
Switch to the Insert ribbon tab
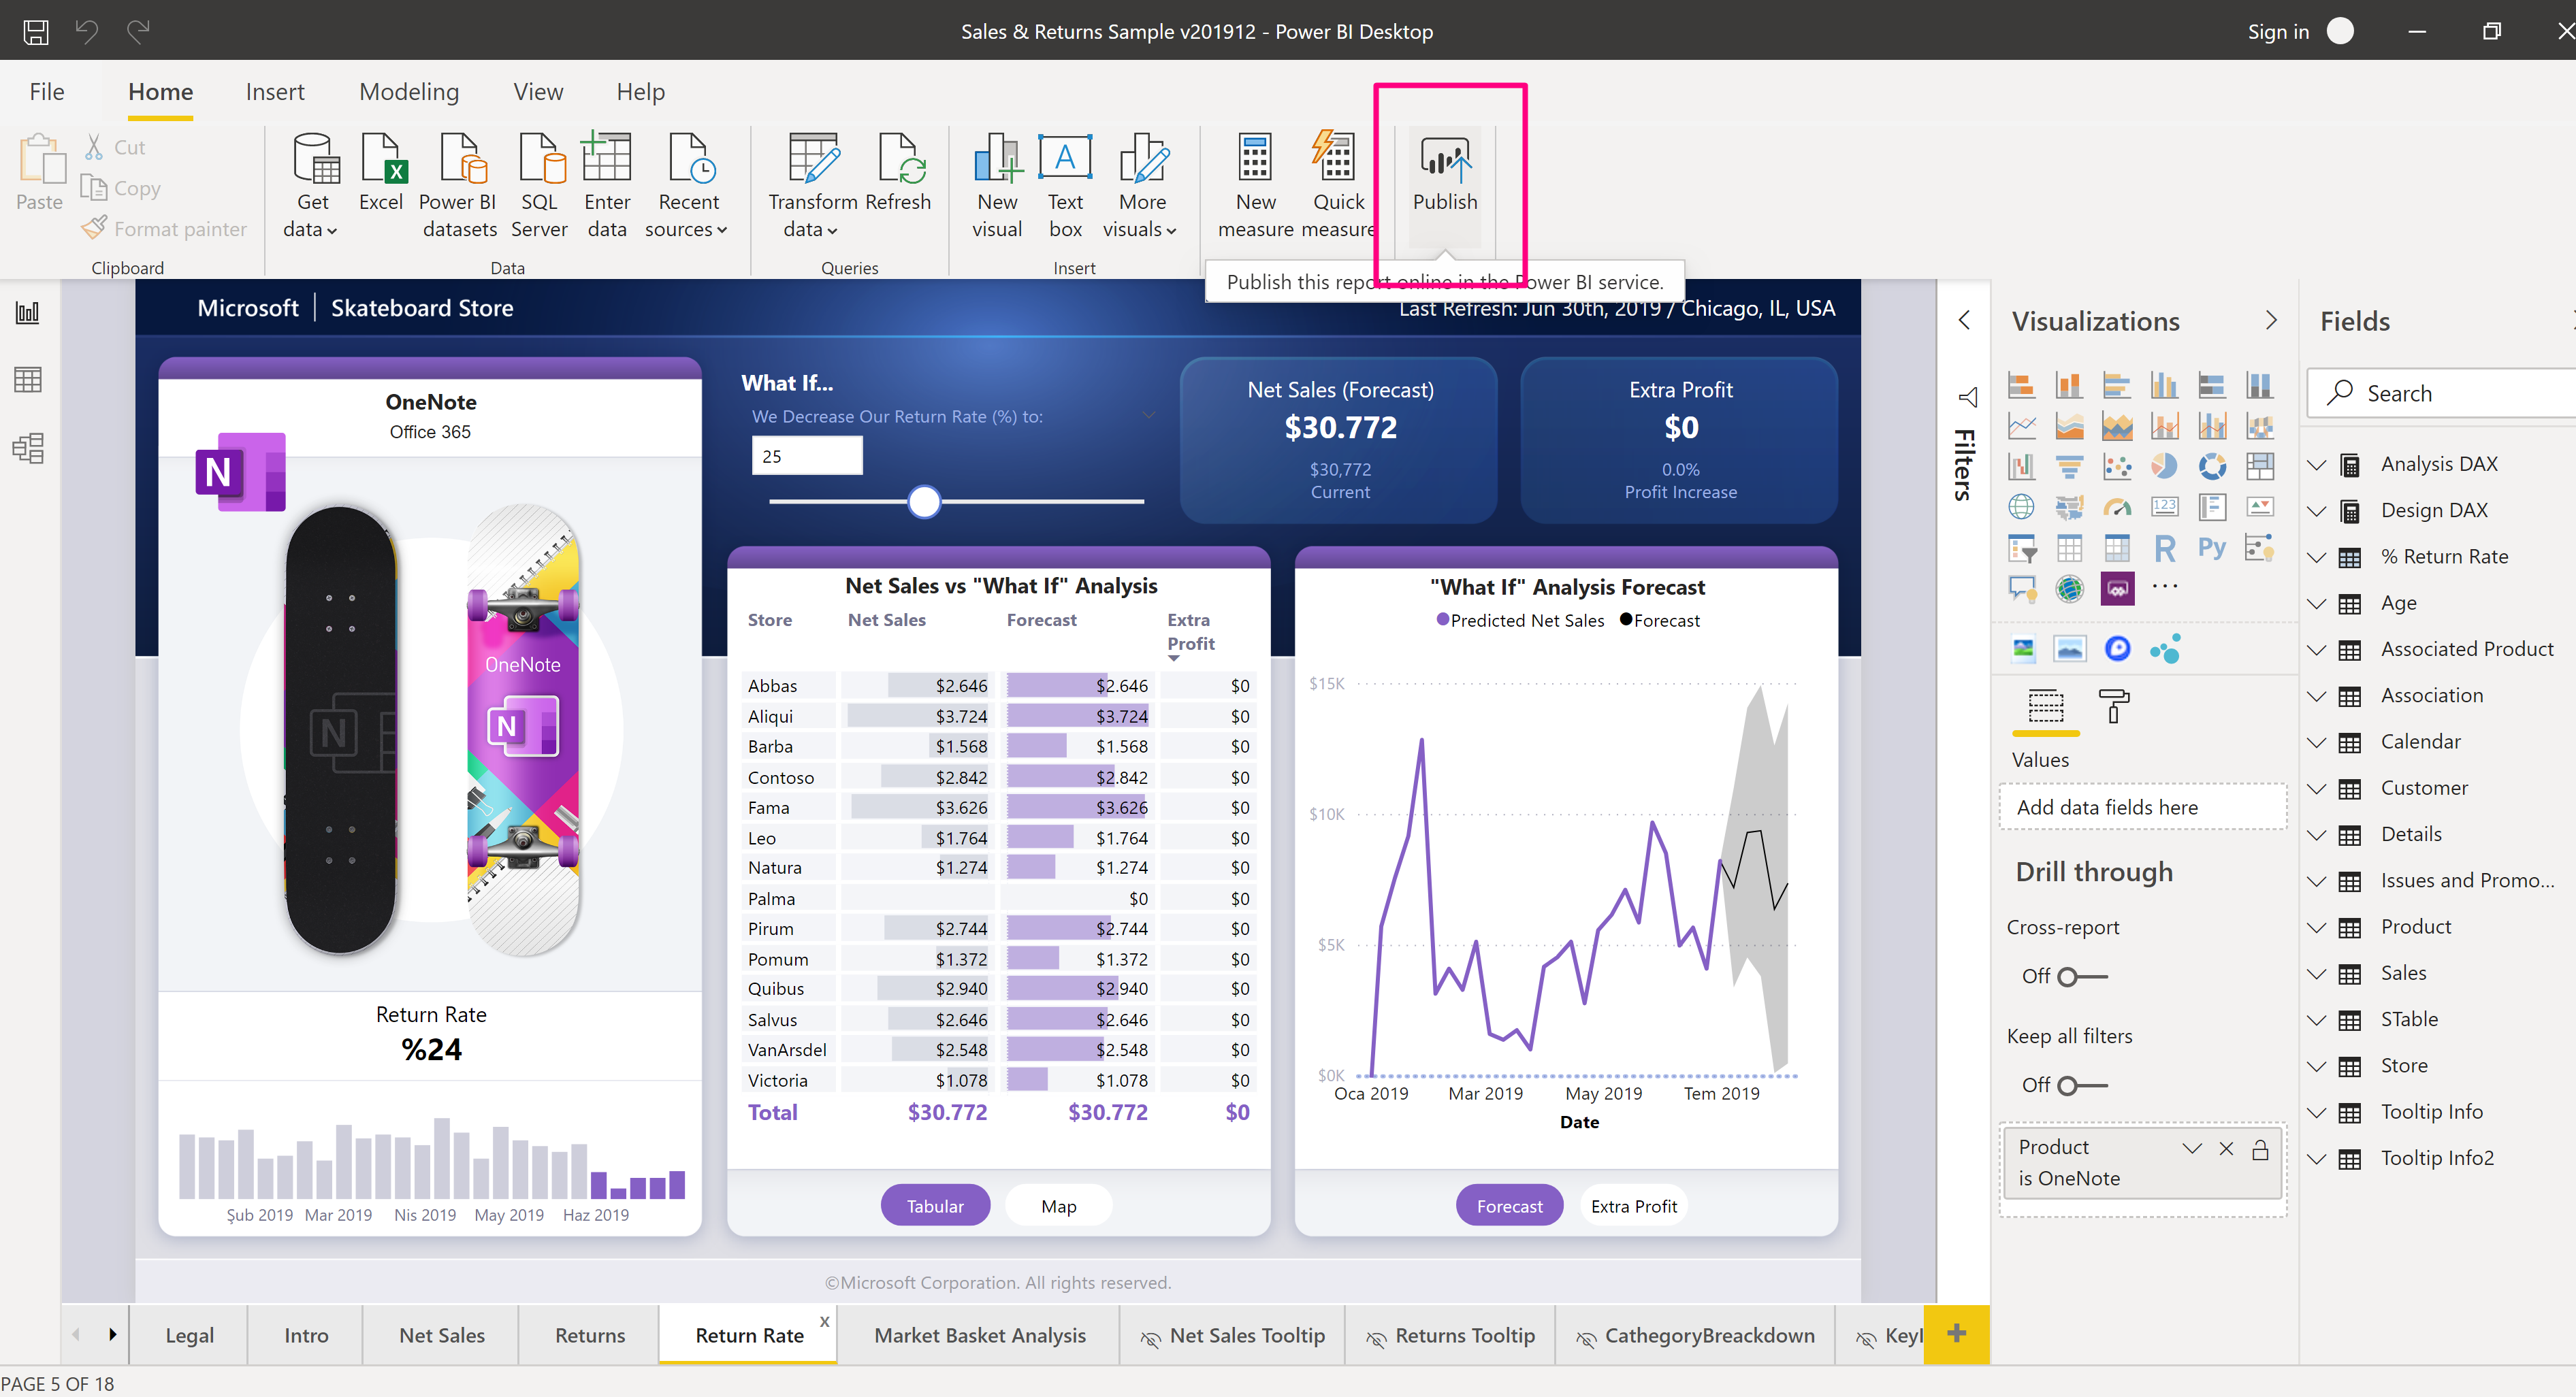click(x=275, y=92)
